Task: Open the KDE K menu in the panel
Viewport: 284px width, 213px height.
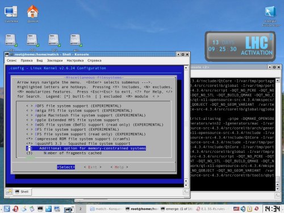Action: (x=7, y=209)
